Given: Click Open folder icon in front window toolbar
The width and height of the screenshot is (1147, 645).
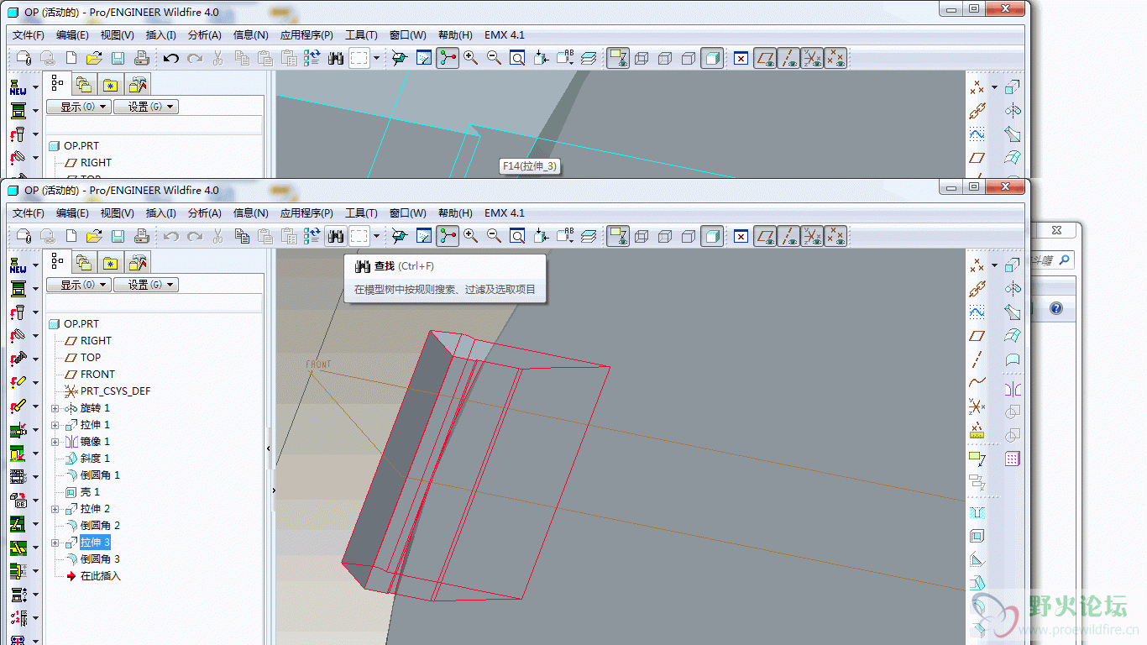Looking at the screenshot, I should click(x=95, y=237).
